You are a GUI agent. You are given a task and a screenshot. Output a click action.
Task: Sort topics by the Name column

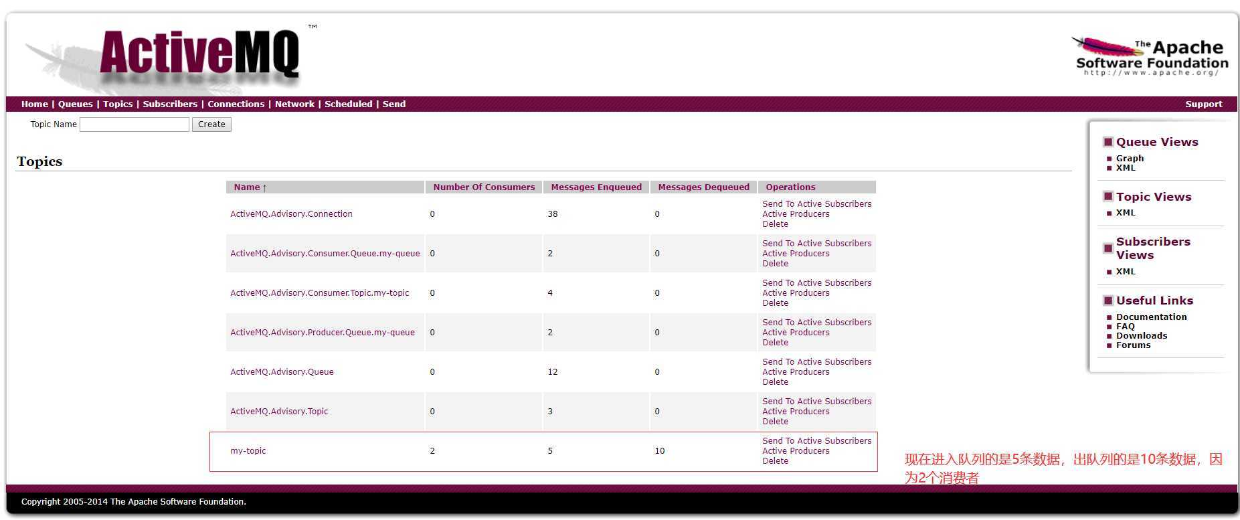point(250,187)
